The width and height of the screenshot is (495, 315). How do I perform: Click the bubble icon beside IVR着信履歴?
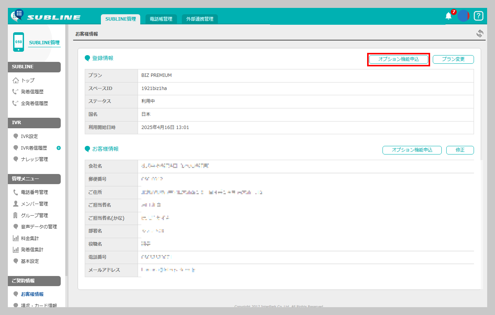(16, 148)
